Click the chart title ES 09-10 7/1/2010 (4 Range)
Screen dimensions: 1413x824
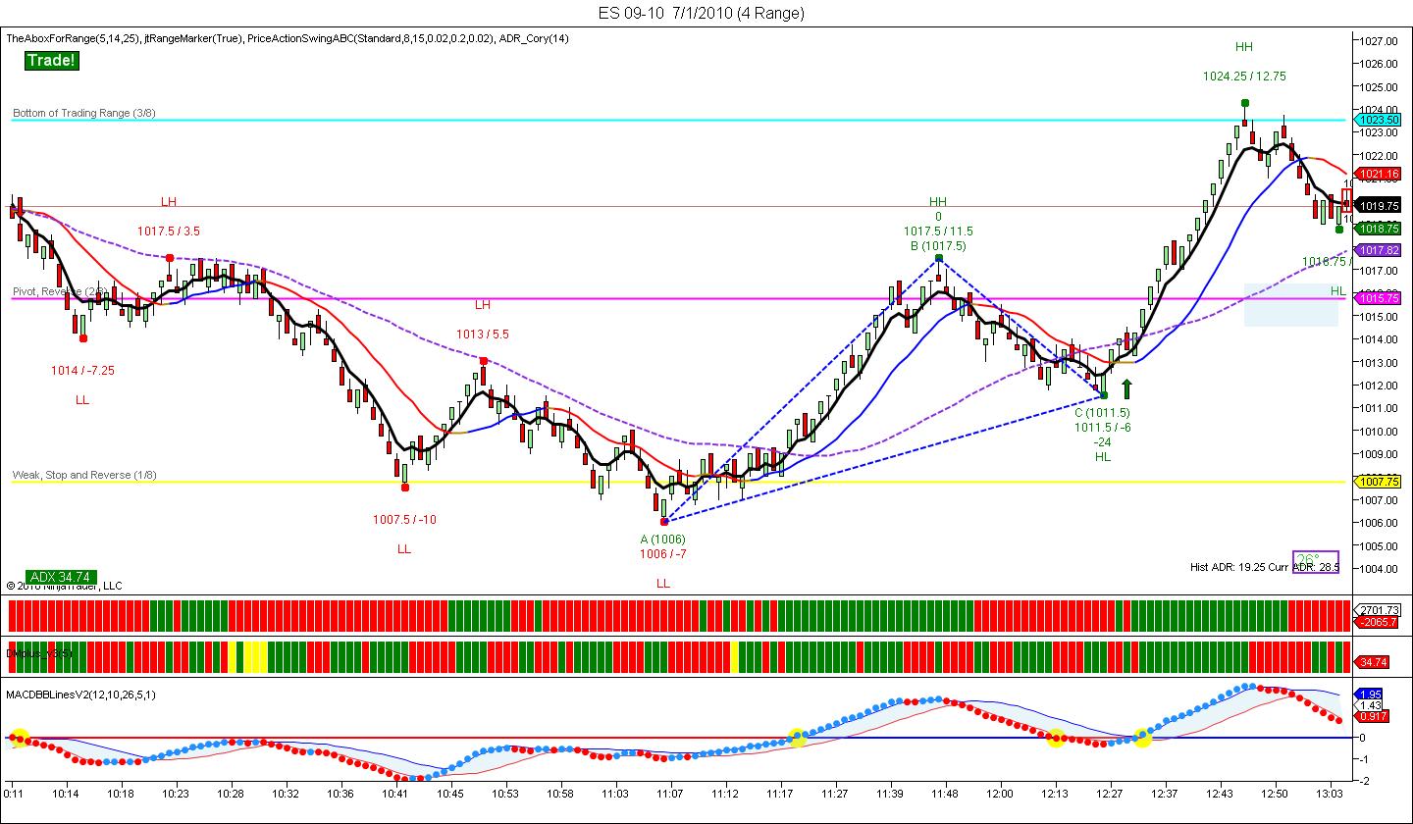[x=702, y=13]
